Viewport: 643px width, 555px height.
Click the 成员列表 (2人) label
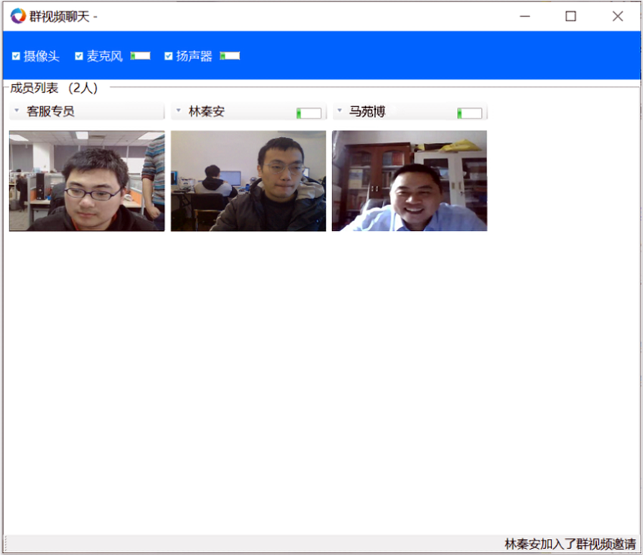pos(54,88)
